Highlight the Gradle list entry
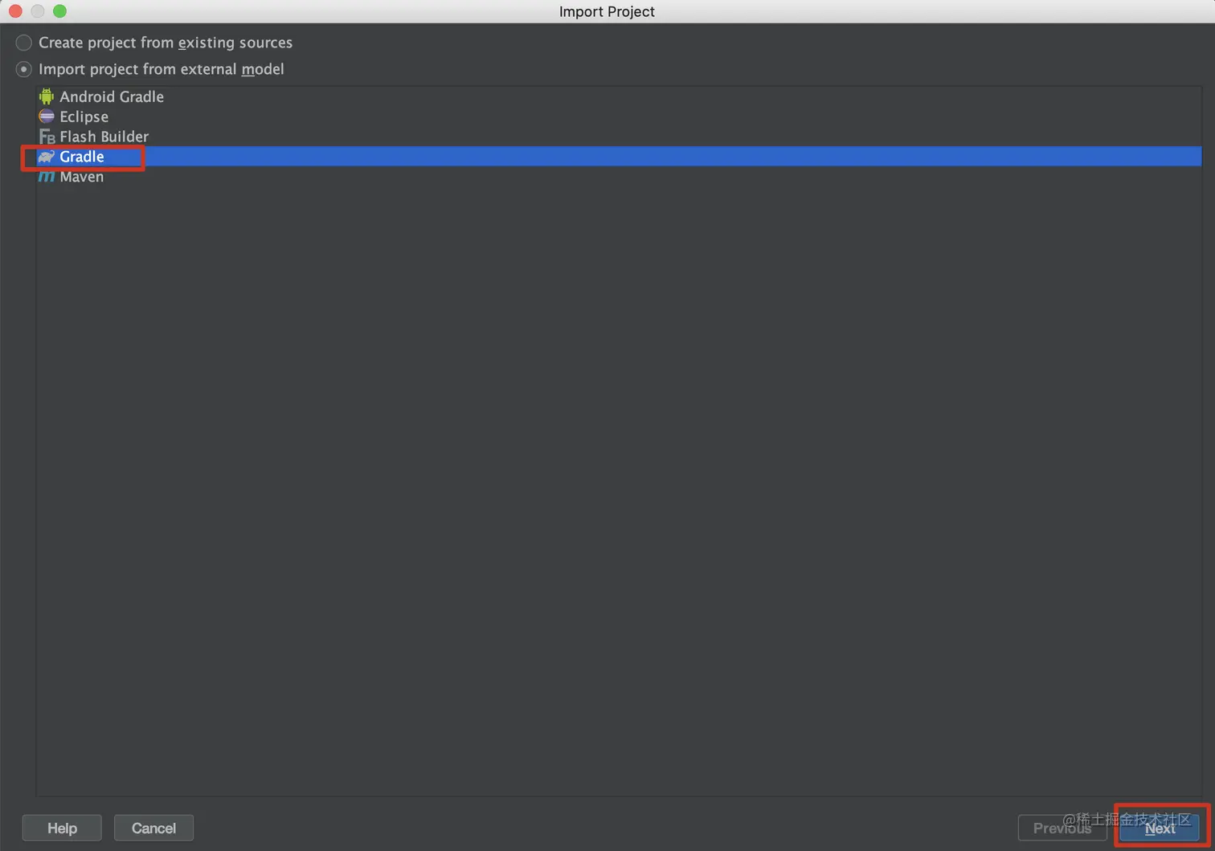 click(x=619, y=157)
